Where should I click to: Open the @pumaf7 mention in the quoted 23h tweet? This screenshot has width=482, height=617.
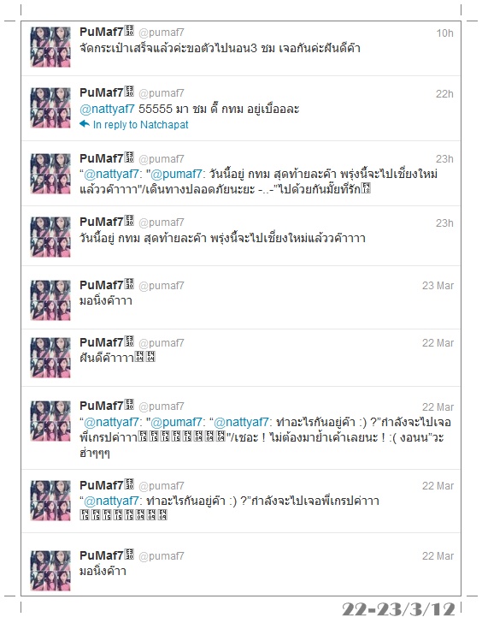point(176,174)
